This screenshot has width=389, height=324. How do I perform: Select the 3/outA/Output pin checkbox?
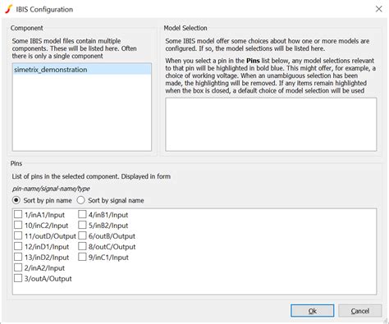(x=18, y=279)
